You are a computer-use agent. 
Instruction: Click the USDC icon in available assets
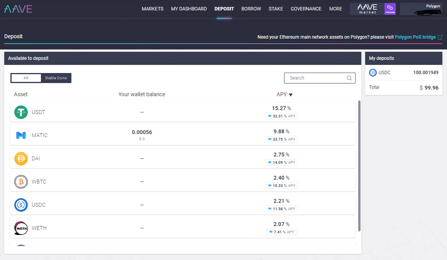point(21,205)
